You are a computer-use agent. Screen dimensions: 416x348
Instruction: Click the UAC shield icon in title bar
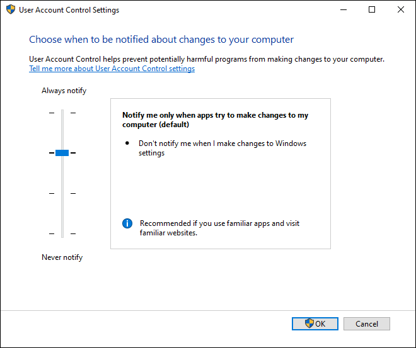11,10
